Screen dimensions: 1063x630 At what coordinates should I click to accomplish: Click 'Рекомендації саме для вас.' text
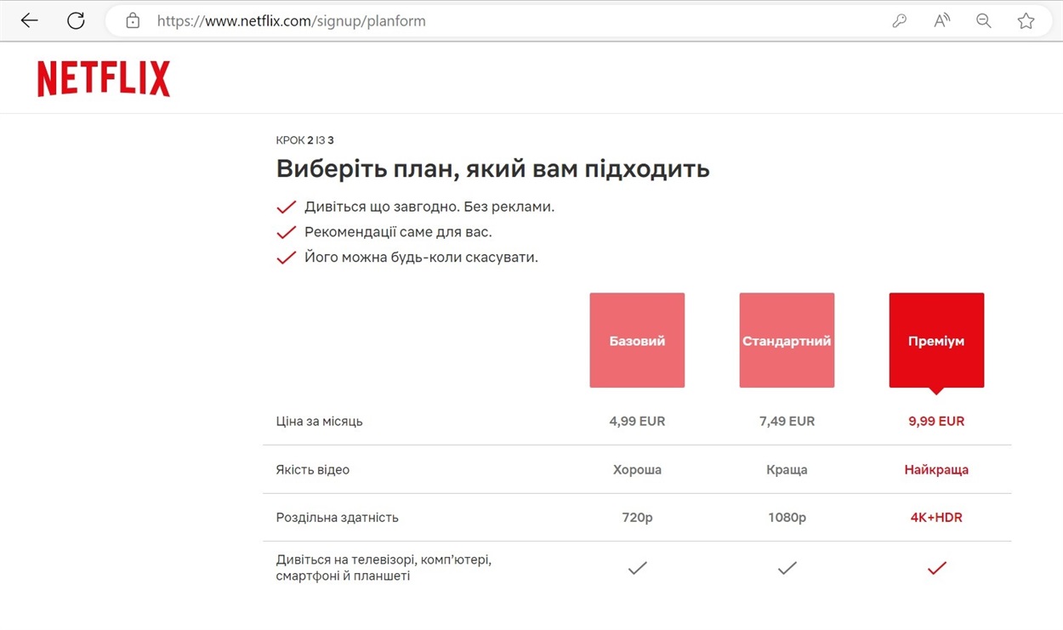click(x=398, y=231)
